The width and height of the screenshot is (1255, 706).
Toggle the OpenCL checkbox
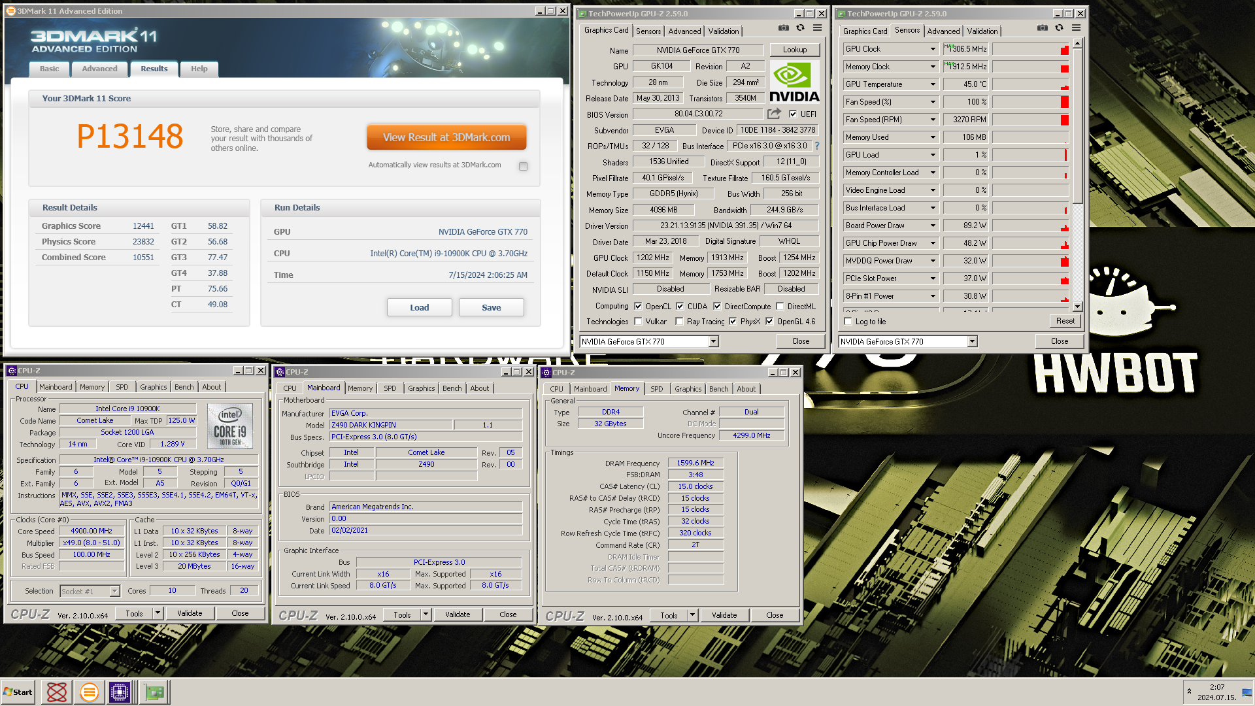[x=638, y=306]
